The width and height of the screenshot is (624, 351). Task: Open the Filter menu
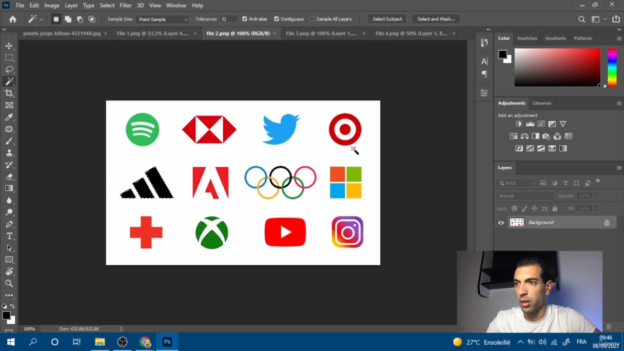pyautogui.click(x=125, y=5)
